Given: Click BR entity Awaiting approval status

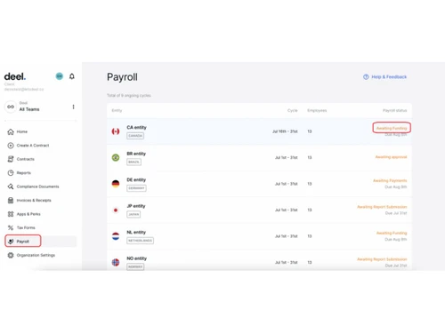Looking at the screenshot, I should coord(391,157).
